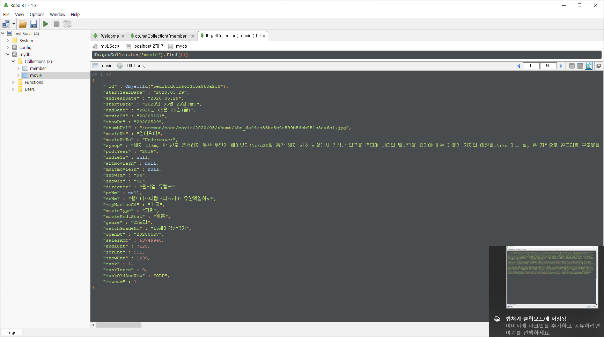
Task: Expand the movie collection node
Action: tap(19, 76)
